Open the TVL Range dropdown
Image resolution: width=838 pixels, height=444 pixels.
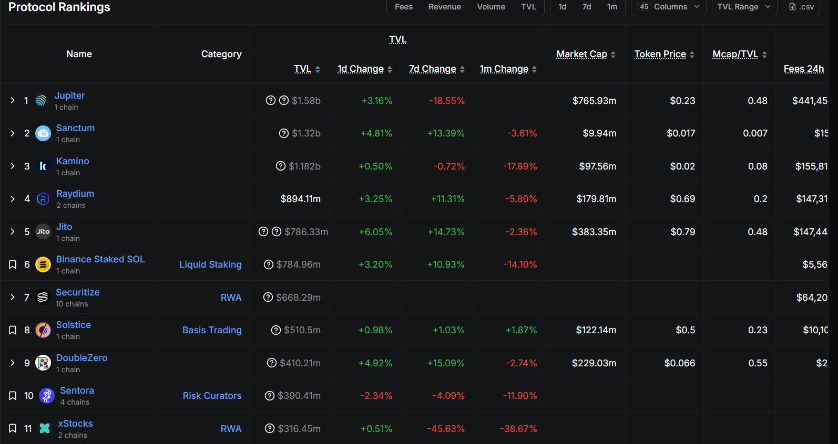[744, 7]
